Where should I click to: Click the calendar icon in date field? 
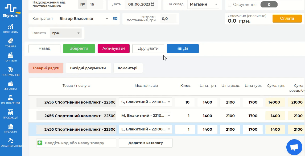pos(152,4)
